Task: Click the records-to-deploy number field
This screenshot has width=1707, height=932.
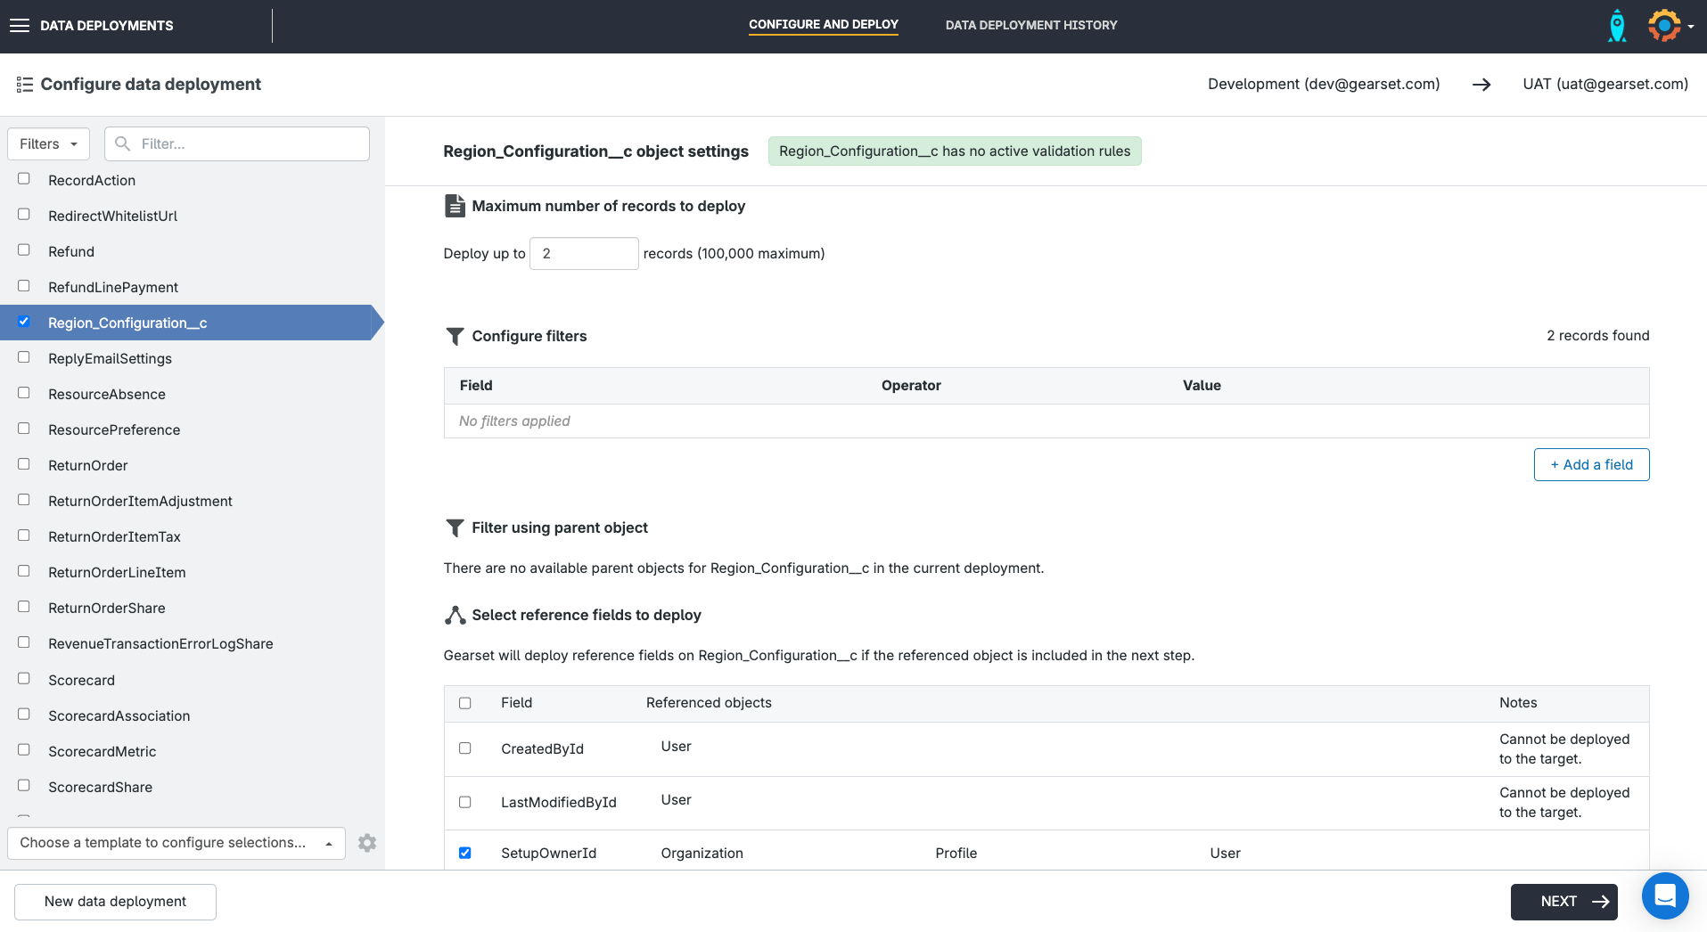Action: pyautogui.click(x=584, y=254)
